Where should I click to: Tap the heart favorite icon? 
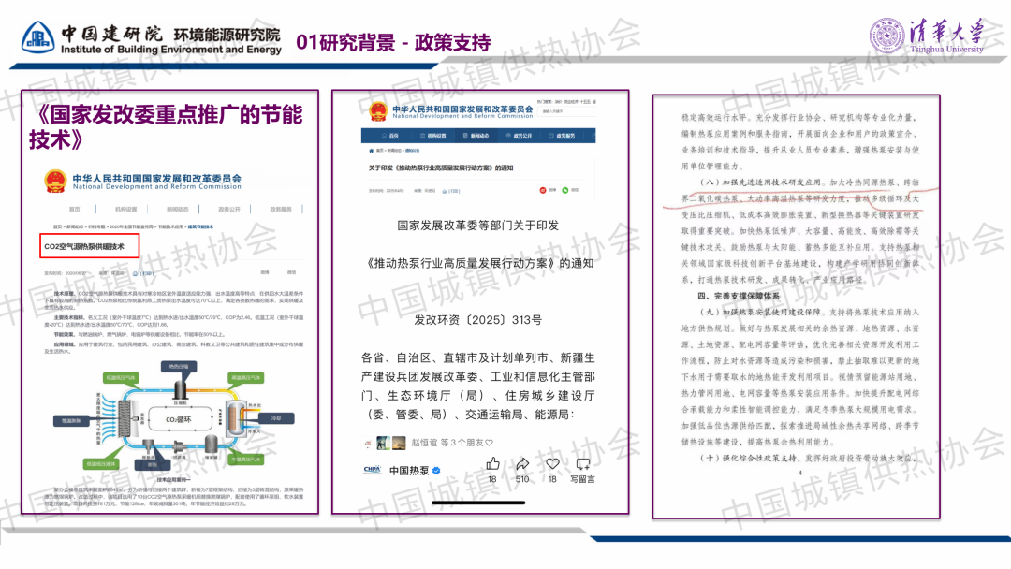point(552,464)
